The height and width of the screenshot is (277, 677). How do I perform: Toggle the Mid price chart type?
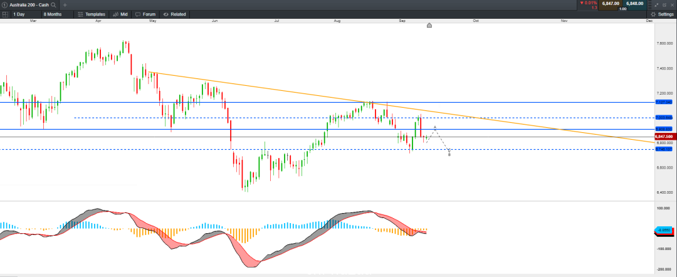120,14
